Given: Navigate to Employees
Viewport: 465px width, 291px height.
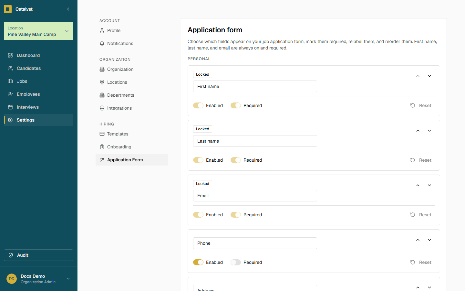Looking at the screenshot, I should [x=38, y=94].
